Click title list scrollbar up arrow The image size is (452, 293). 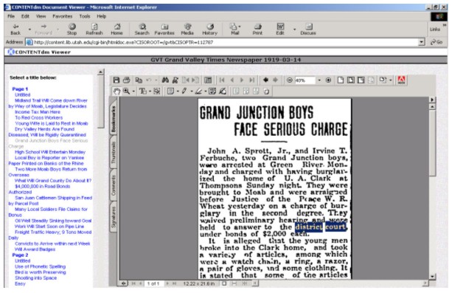100,72
